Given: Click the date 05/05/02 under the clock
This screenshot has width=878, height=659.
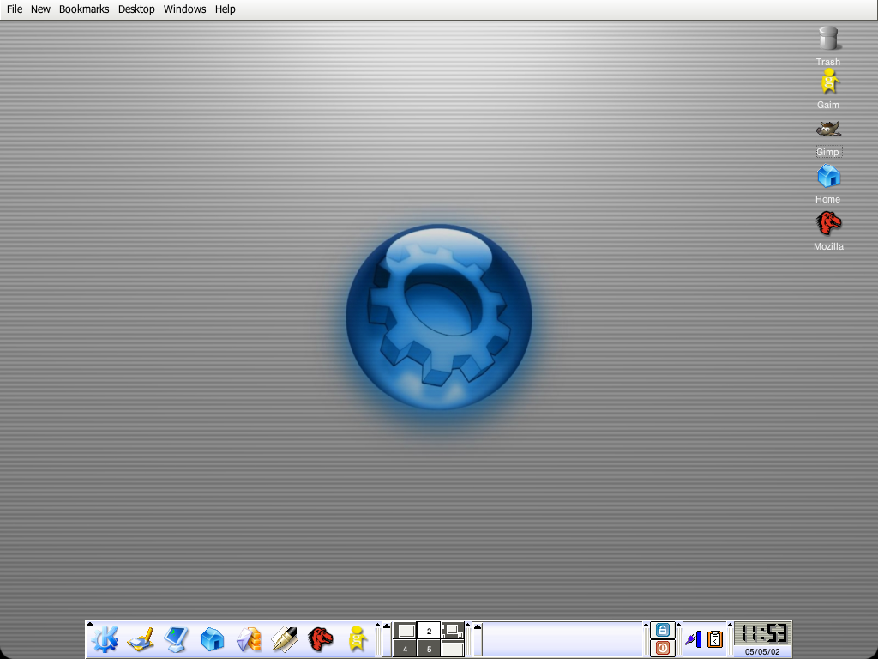Looking at the screenshot, I should coord(762,652).
